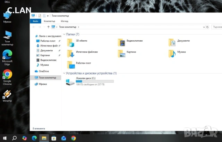Collapse the Устройства и дискови устройства group
Viewport: 222px width, 142px height.
pos(64,73)
